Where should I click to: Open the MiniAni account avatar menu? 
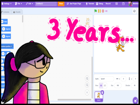(133, 4)
